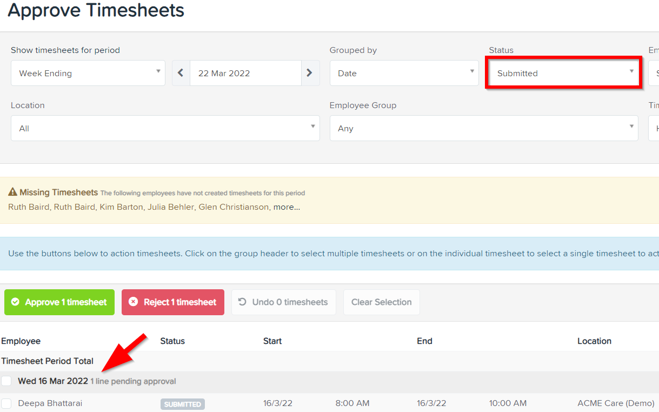Viewport: 659px width, 412px height.
Task: Click the warning triangle in Missing Timesheets banner
Action: (11, 192)
